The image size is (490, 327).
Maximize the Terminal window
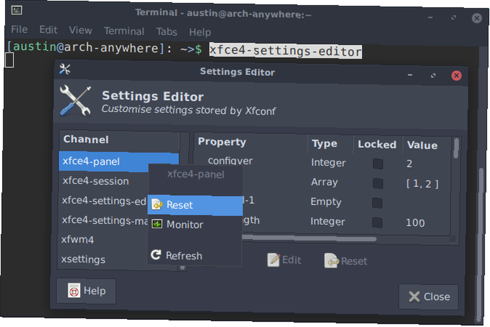tap(453, 18)
